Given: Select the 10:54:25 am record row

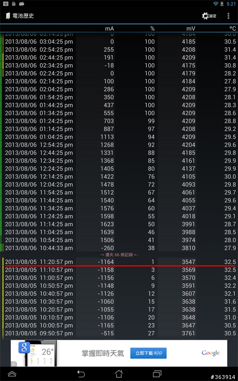Looking at the screenshot, I should (x=119, y=240).
